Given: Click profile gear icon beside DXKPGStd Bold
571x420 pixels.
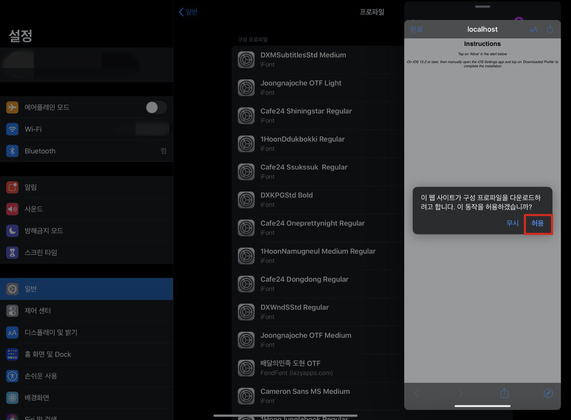Looking at the screenshot, I should tap(246, 200).
